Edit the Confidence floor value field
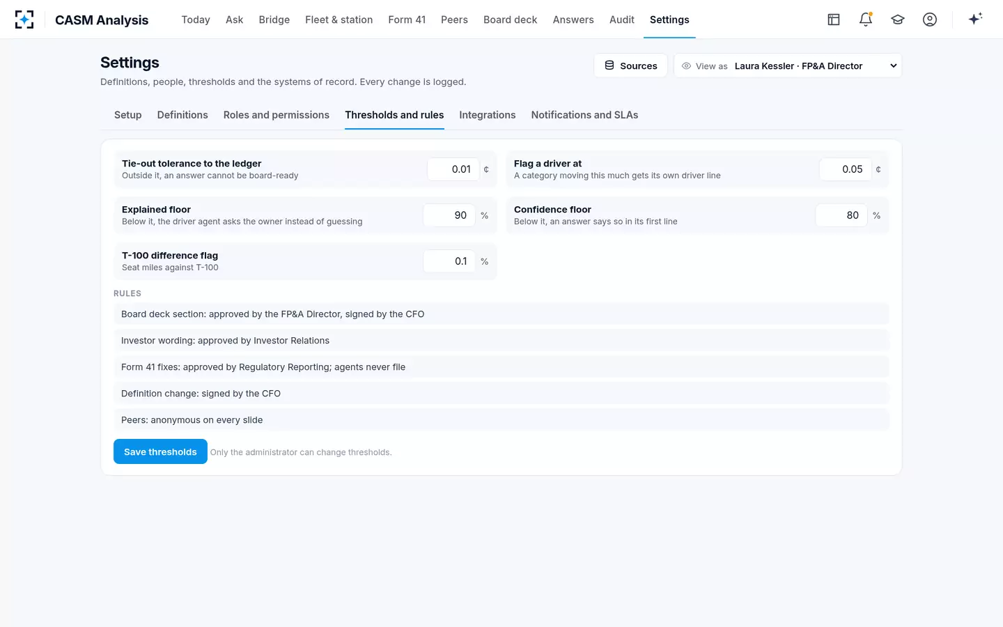The height and width of the screenshot is (627, 1003). (x=841, y=215)
